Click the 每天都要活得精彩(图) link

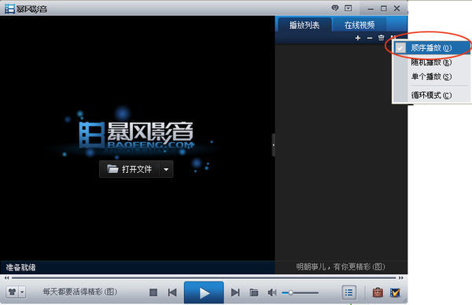(x=79, y=292)
